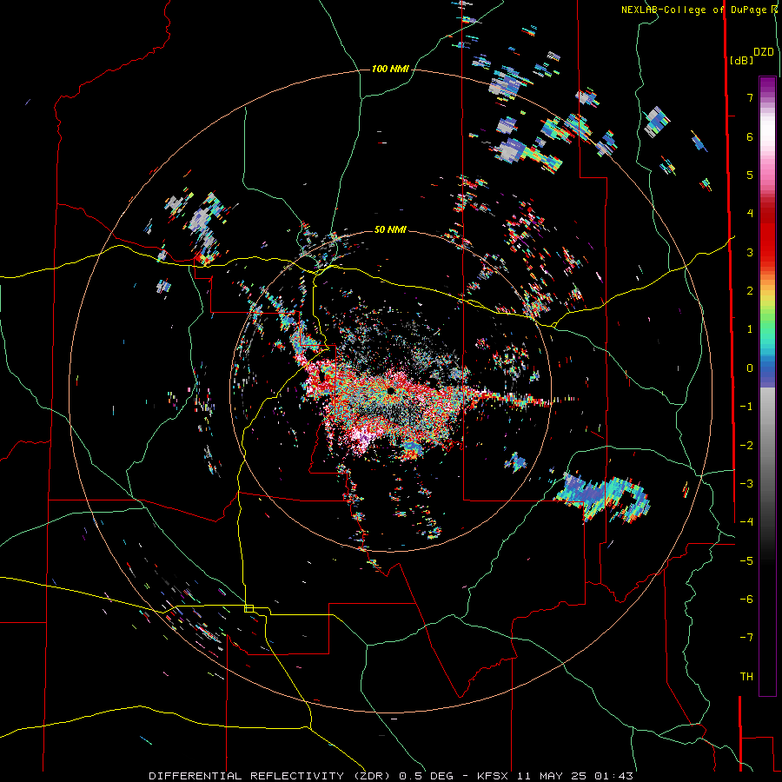Click the 11 MAY 25 date text
782x782 pixels.
click(552, 776)
